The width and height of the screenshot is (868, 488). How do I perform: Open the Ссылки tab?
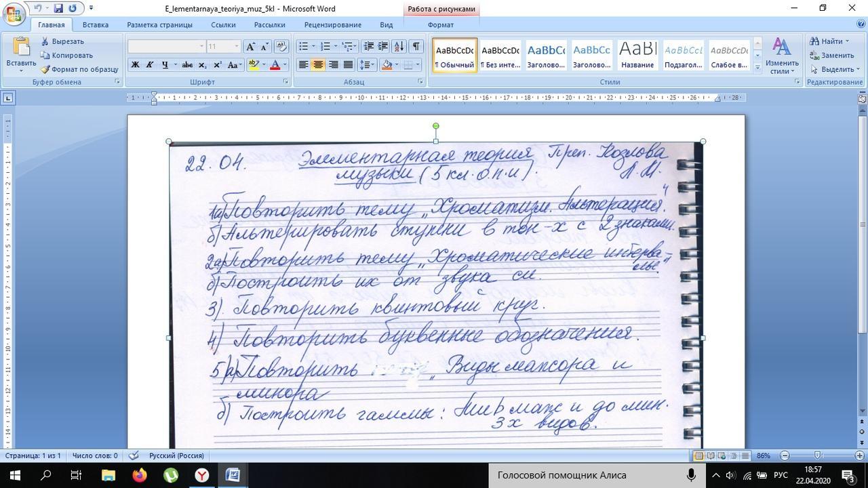[x=223, y=24]
